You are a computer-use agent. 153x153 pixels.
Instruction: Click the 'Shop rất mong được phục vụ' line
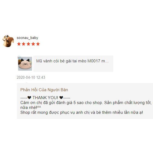tap(82, 112)
